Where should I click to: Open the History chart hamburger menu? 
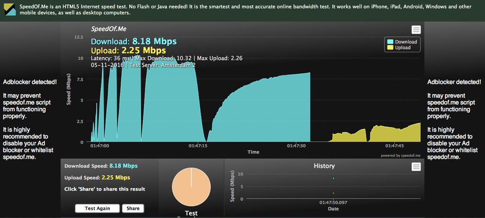(x=416, y=167)
